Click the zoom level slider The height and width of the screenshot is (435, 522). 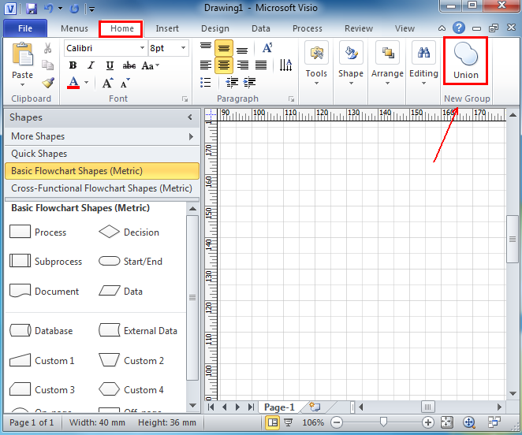pos(383,423)
